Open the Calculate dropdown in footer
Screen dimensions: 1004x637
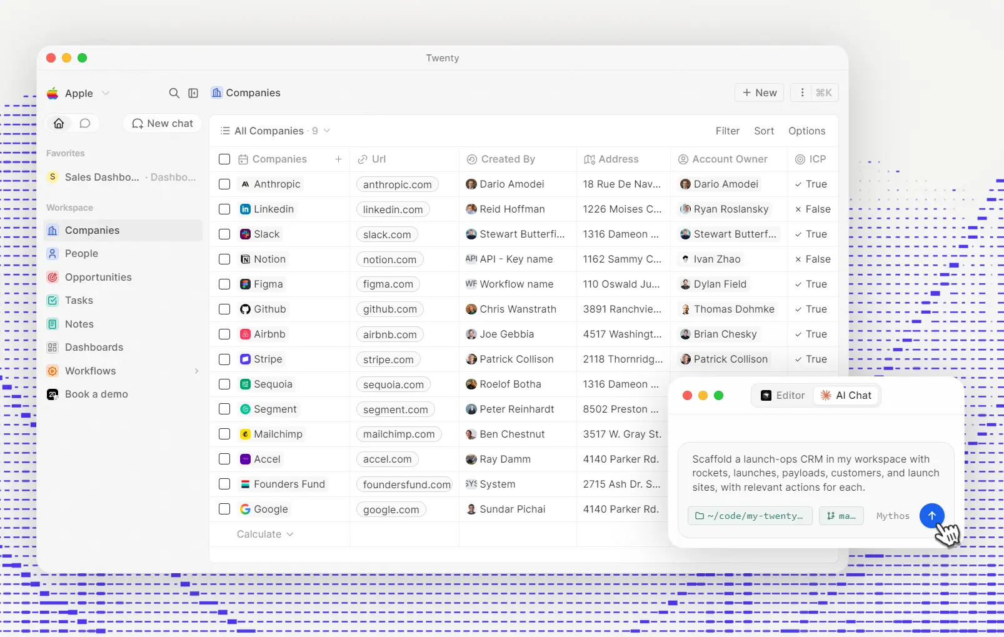265,534
